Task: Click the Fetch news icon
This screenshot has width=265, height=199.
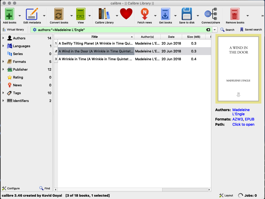Action: click(x=144, y=14)
